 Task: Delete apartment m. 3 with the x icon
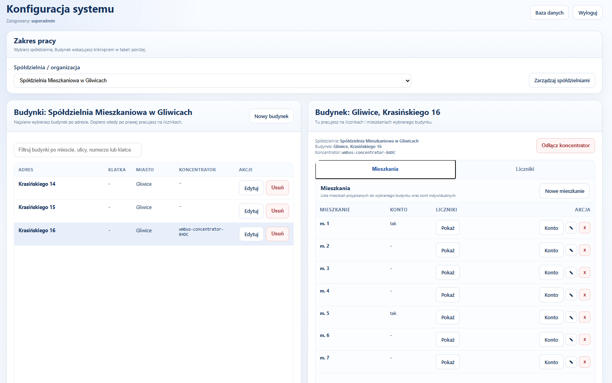coord(584,272)
